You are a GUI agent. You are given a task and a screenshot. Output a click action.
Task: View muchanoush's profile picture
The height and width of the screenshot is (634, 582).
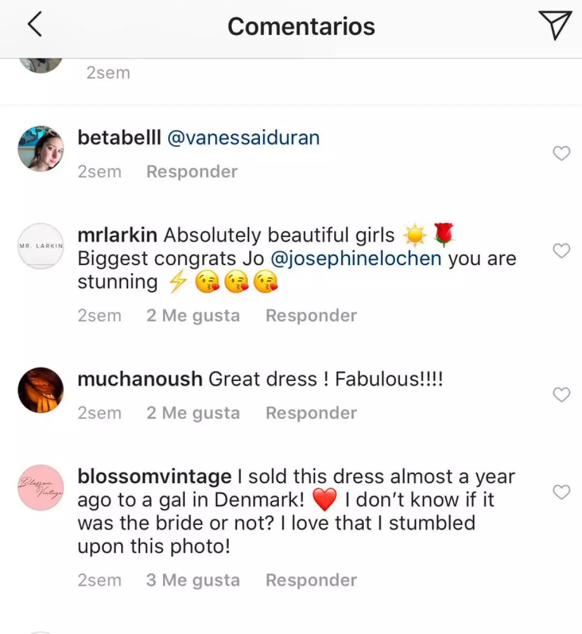coord(41,390)
